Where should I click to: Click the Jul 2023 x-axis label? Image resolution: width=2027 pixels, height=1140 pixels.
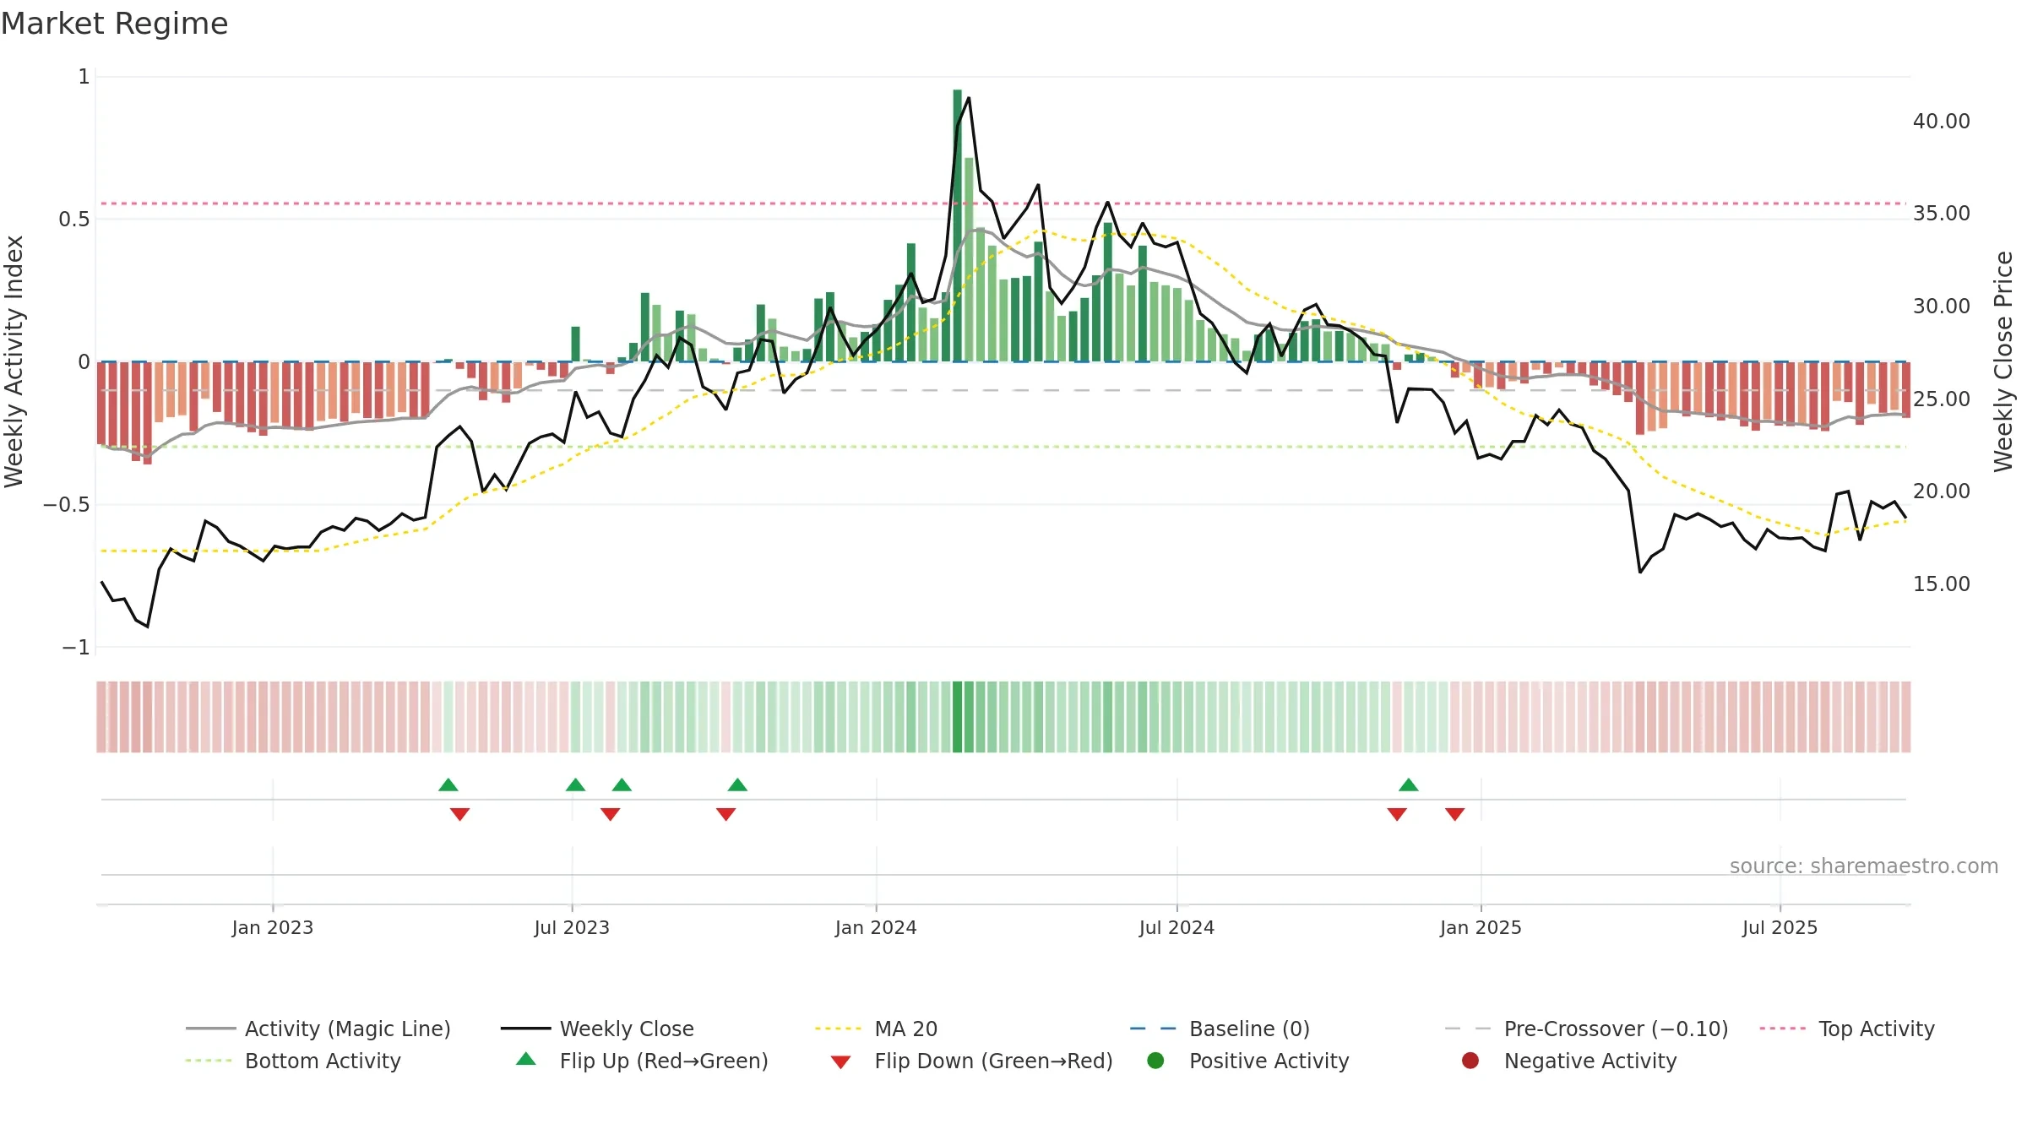coord(572,928)
